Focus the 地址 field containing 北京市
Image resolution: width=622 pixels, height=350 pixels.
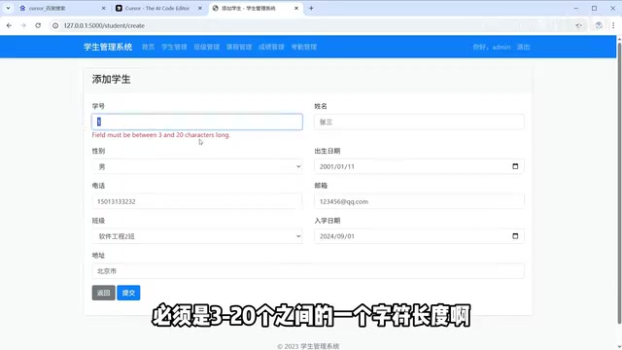pos(308,271)
